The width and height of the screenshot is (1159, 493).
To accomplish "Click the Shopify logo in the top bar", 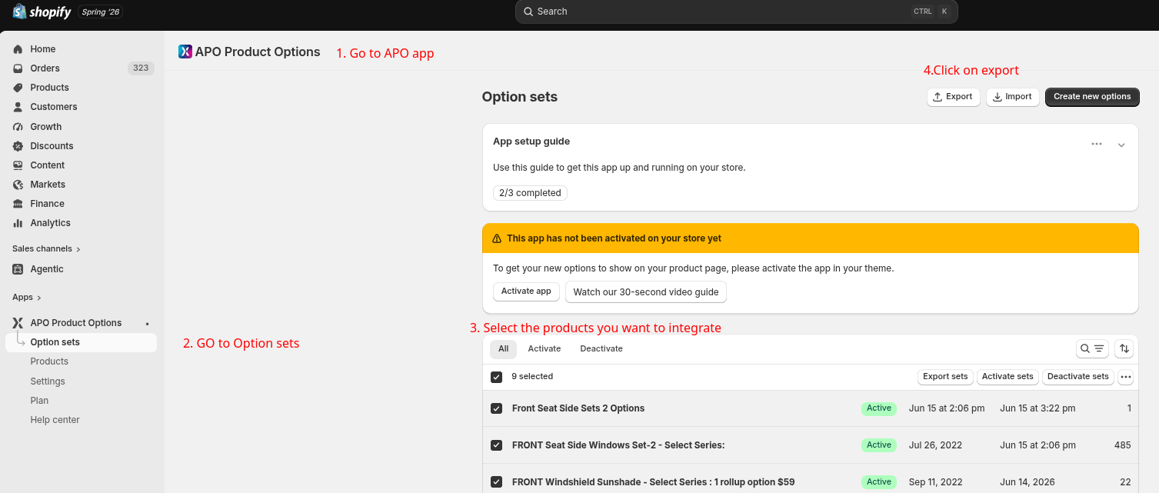I will click(42, 12).
